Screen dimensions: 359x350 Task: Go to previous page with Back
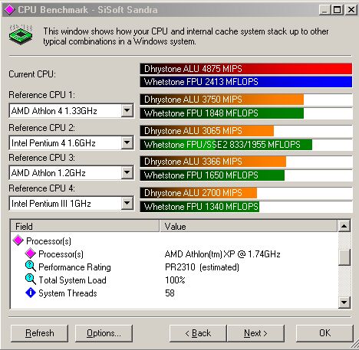pyautogui.click(x=198, y=333)
